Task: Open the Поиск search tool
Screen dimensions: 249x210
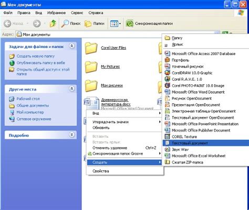Action: pyautogui.click(x=71, y=24)
